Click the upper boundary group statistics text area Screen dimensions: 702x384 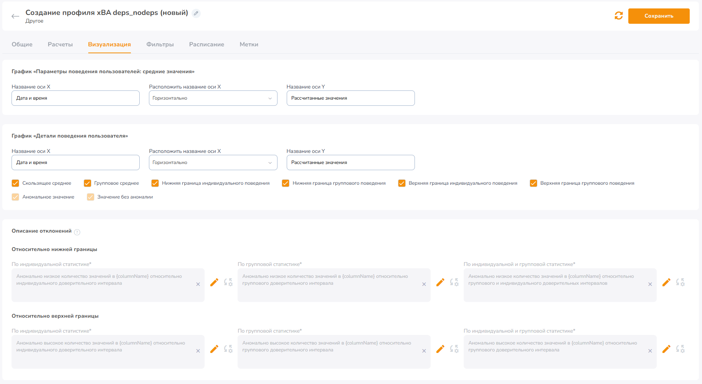pyautogui.click(x=334, y=352)
